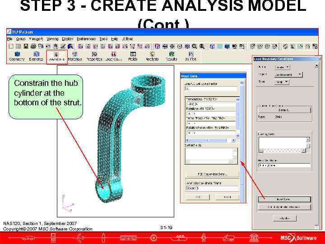This screenshot has width=325, height=244.
Task: Click the L-shaped label toolbar icon
Action: pyautogui.click(x=292, y=46)
